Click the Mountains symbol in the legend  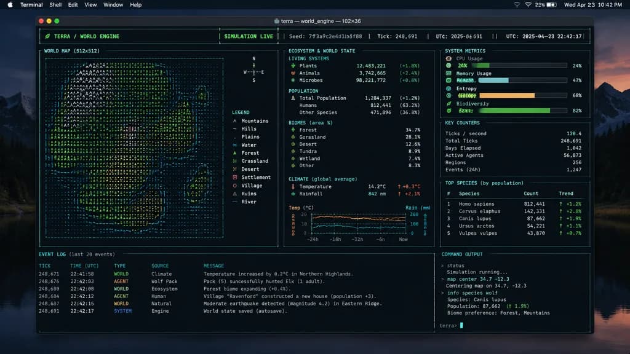[234, 121]
